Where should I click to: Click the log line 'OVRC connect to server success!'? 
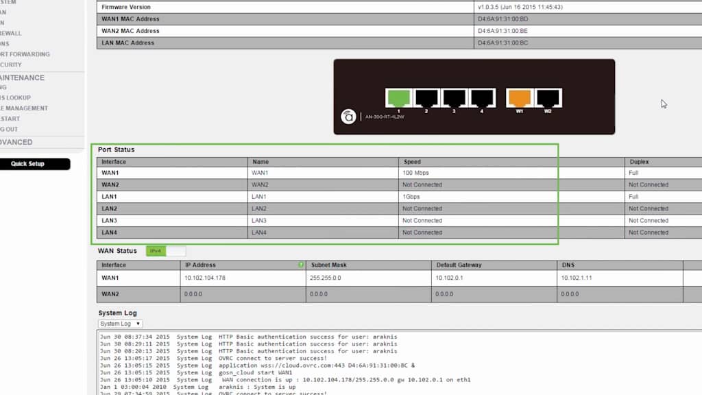[x=213, y=358]
